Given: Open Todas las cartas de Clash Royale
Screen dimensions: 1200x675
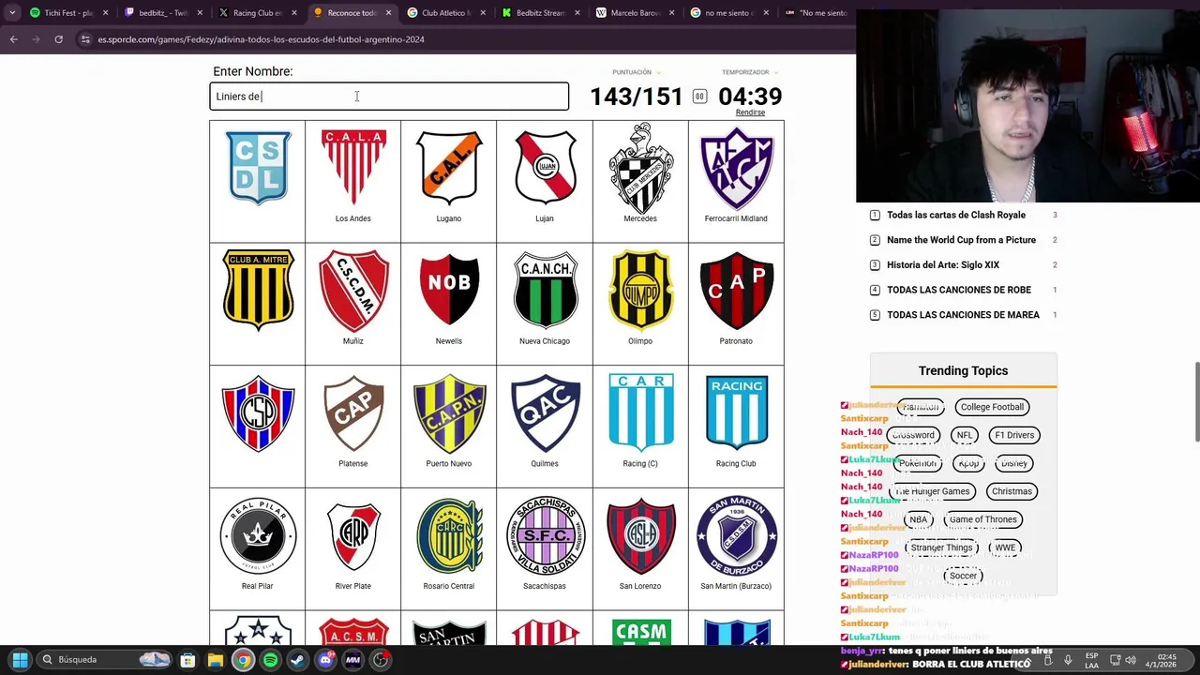Looking at the screenshot, I should 956,215.
